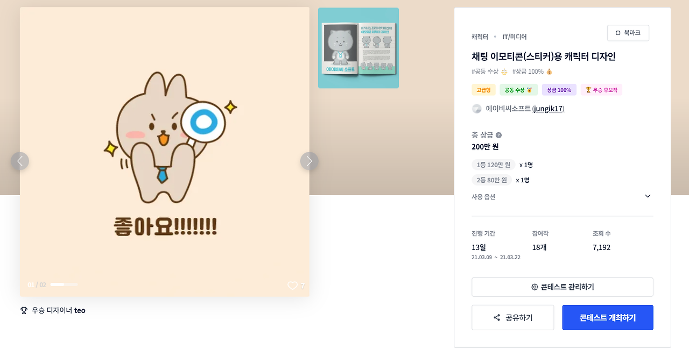Click the 콘테스트 개최하기 blue button

click(608, 318)
